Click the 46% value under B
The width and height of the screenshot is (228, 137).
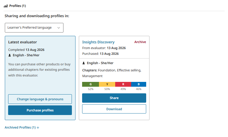(139, 89)
